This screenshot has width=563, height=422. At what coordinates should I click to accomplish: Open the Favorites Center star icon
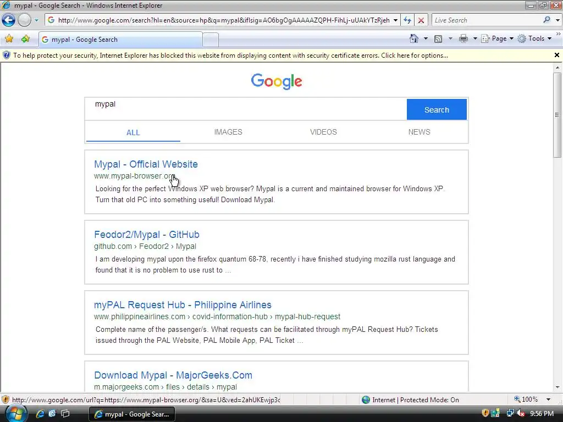tap(9, 39)
